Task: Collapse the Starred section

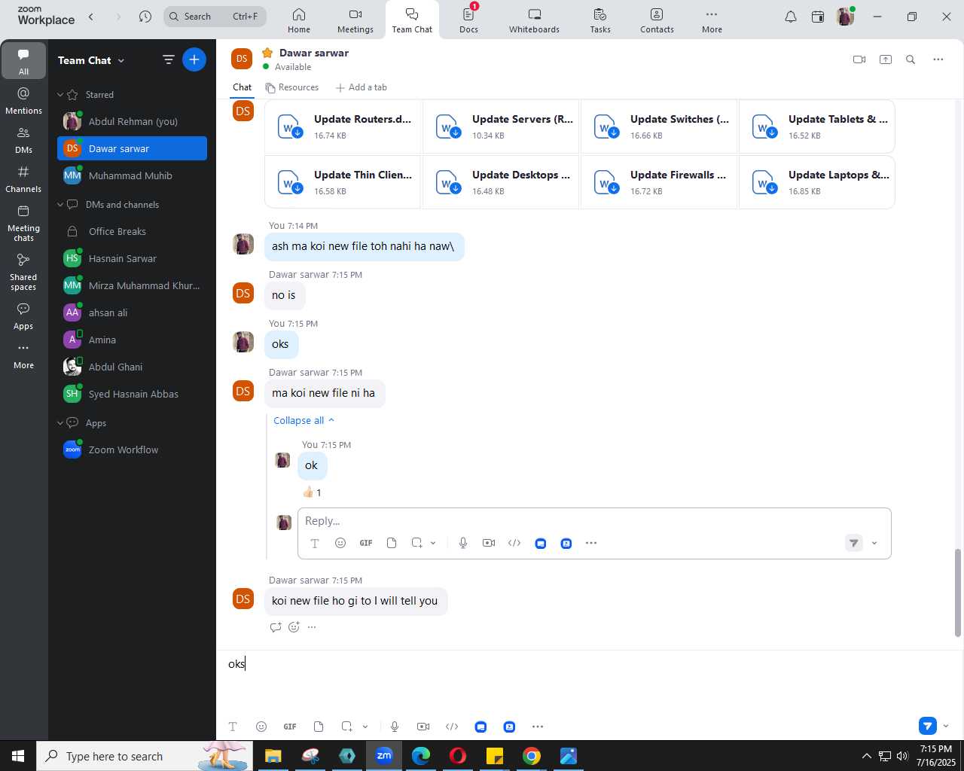Action: click(60, 95)
